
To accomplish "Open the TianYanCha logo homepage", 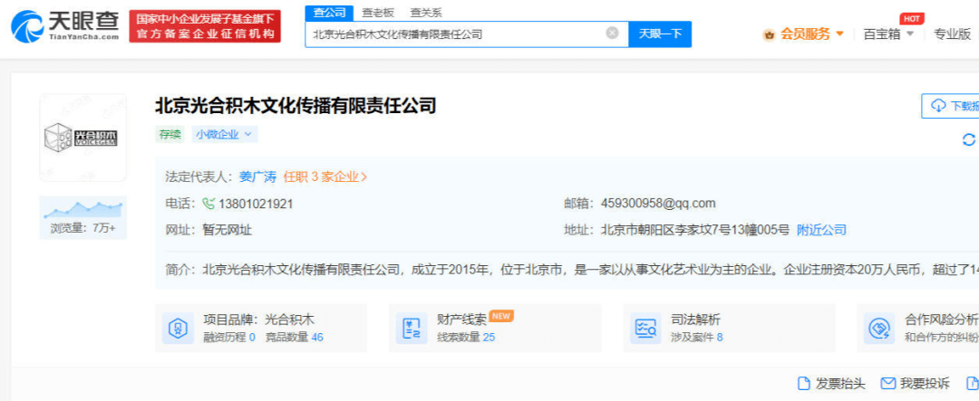I will coord(65,25).
